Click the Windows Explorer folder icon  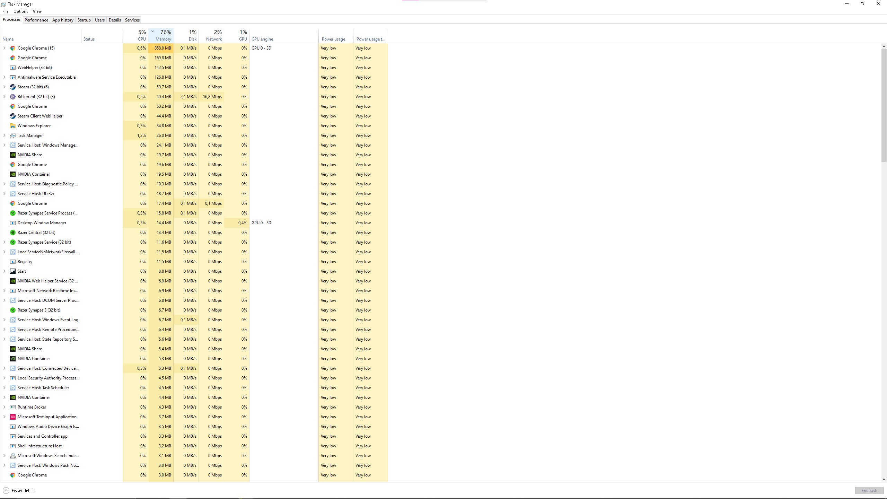point(13,126)
